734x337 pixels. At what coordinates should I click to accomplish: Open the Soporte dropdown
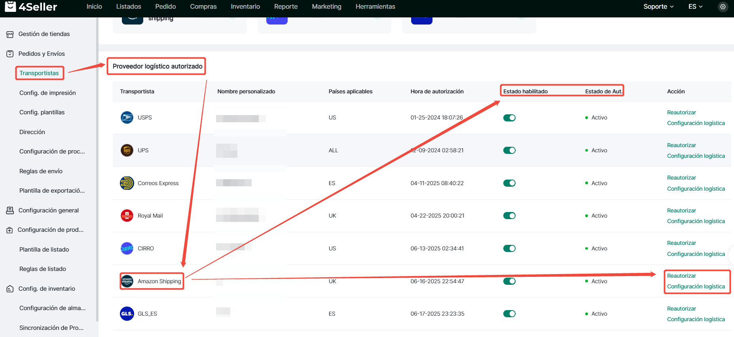pos(658,7)
